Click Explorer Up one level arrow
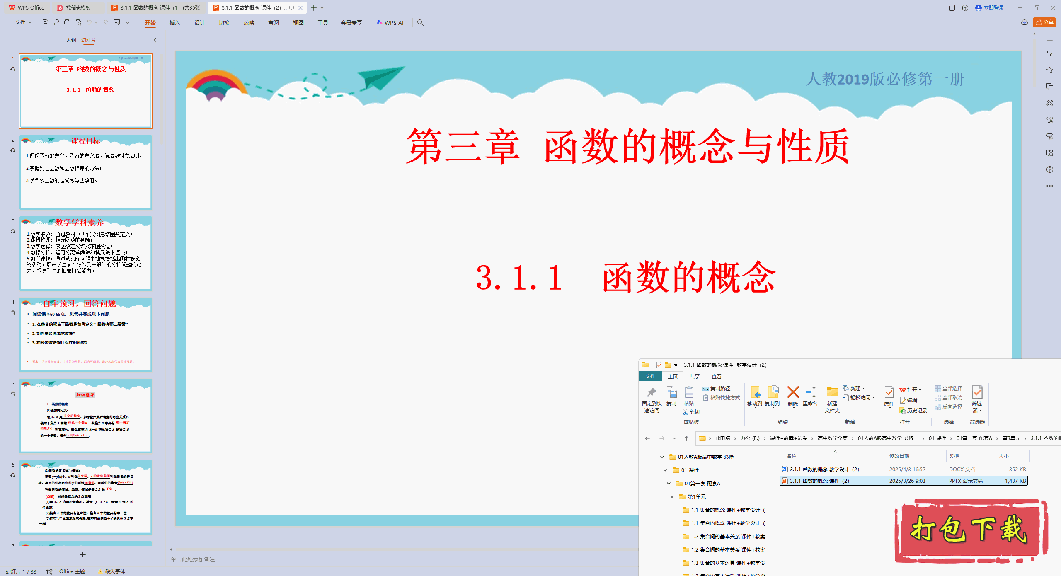1061x576 pixels. click(687, 438)
